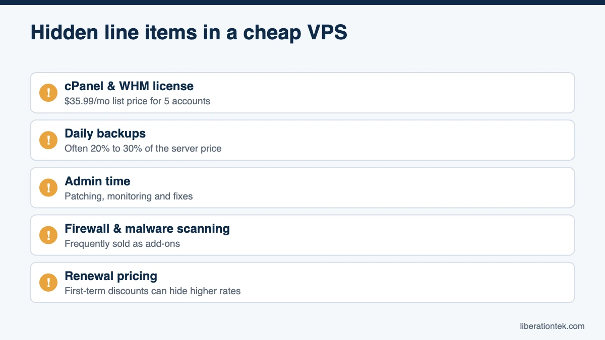Screen dimensions: 605x340
Task: Click the warning icon beside Daily backups
Action: 48,140
